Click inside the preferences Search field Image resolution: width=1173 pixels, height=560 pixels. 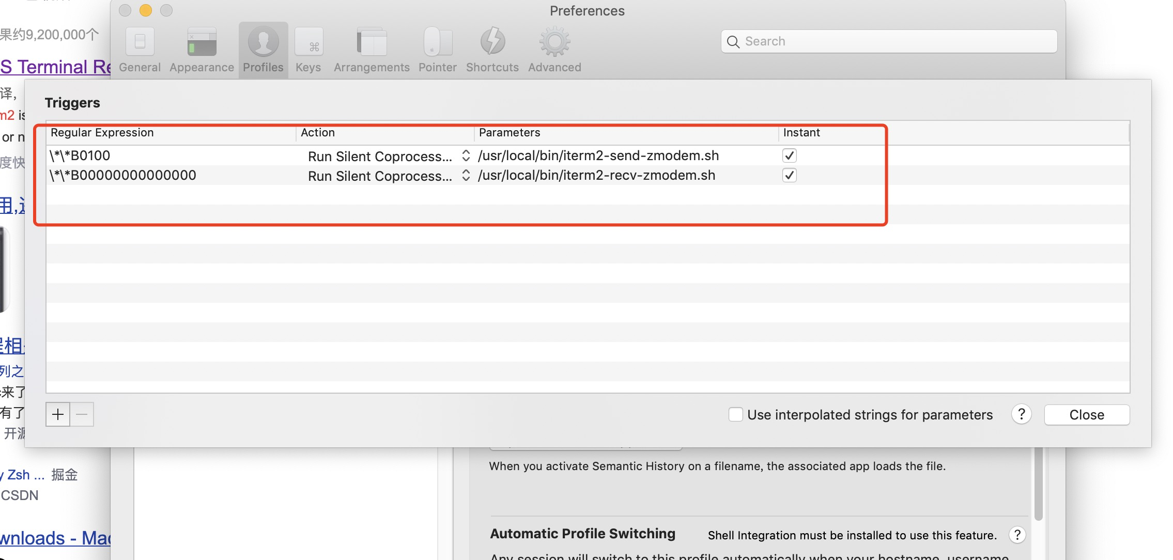click(x=887, y=41)
